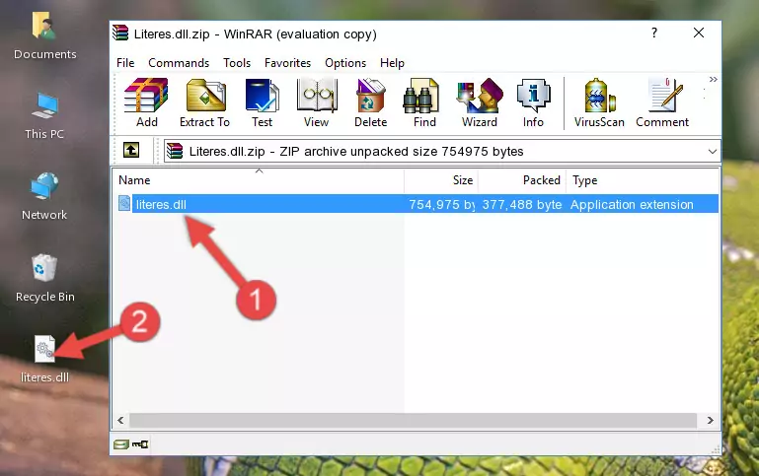Go up one folder level
The width and height of the screenshot is (759, 476).
click(131, 151)
